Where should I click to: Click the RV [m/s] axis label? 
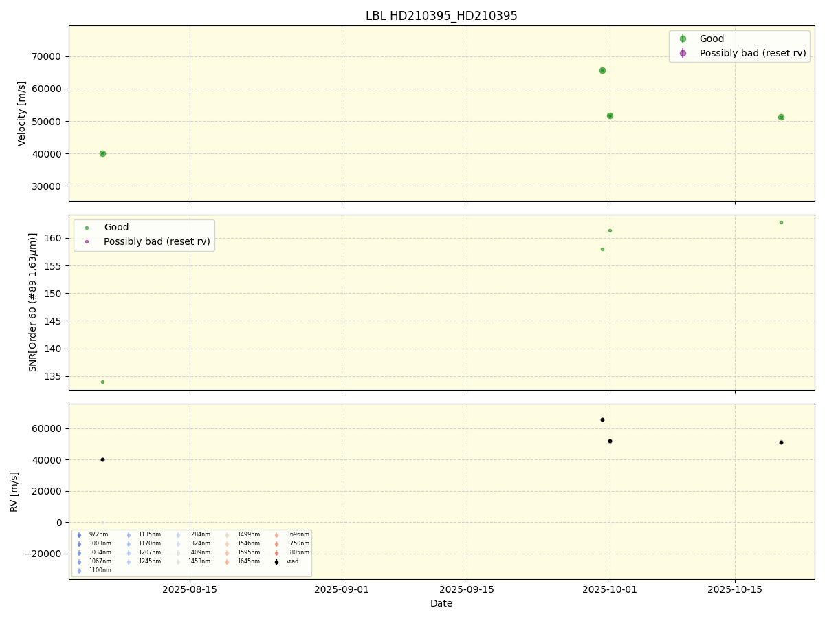pos(14,491)
